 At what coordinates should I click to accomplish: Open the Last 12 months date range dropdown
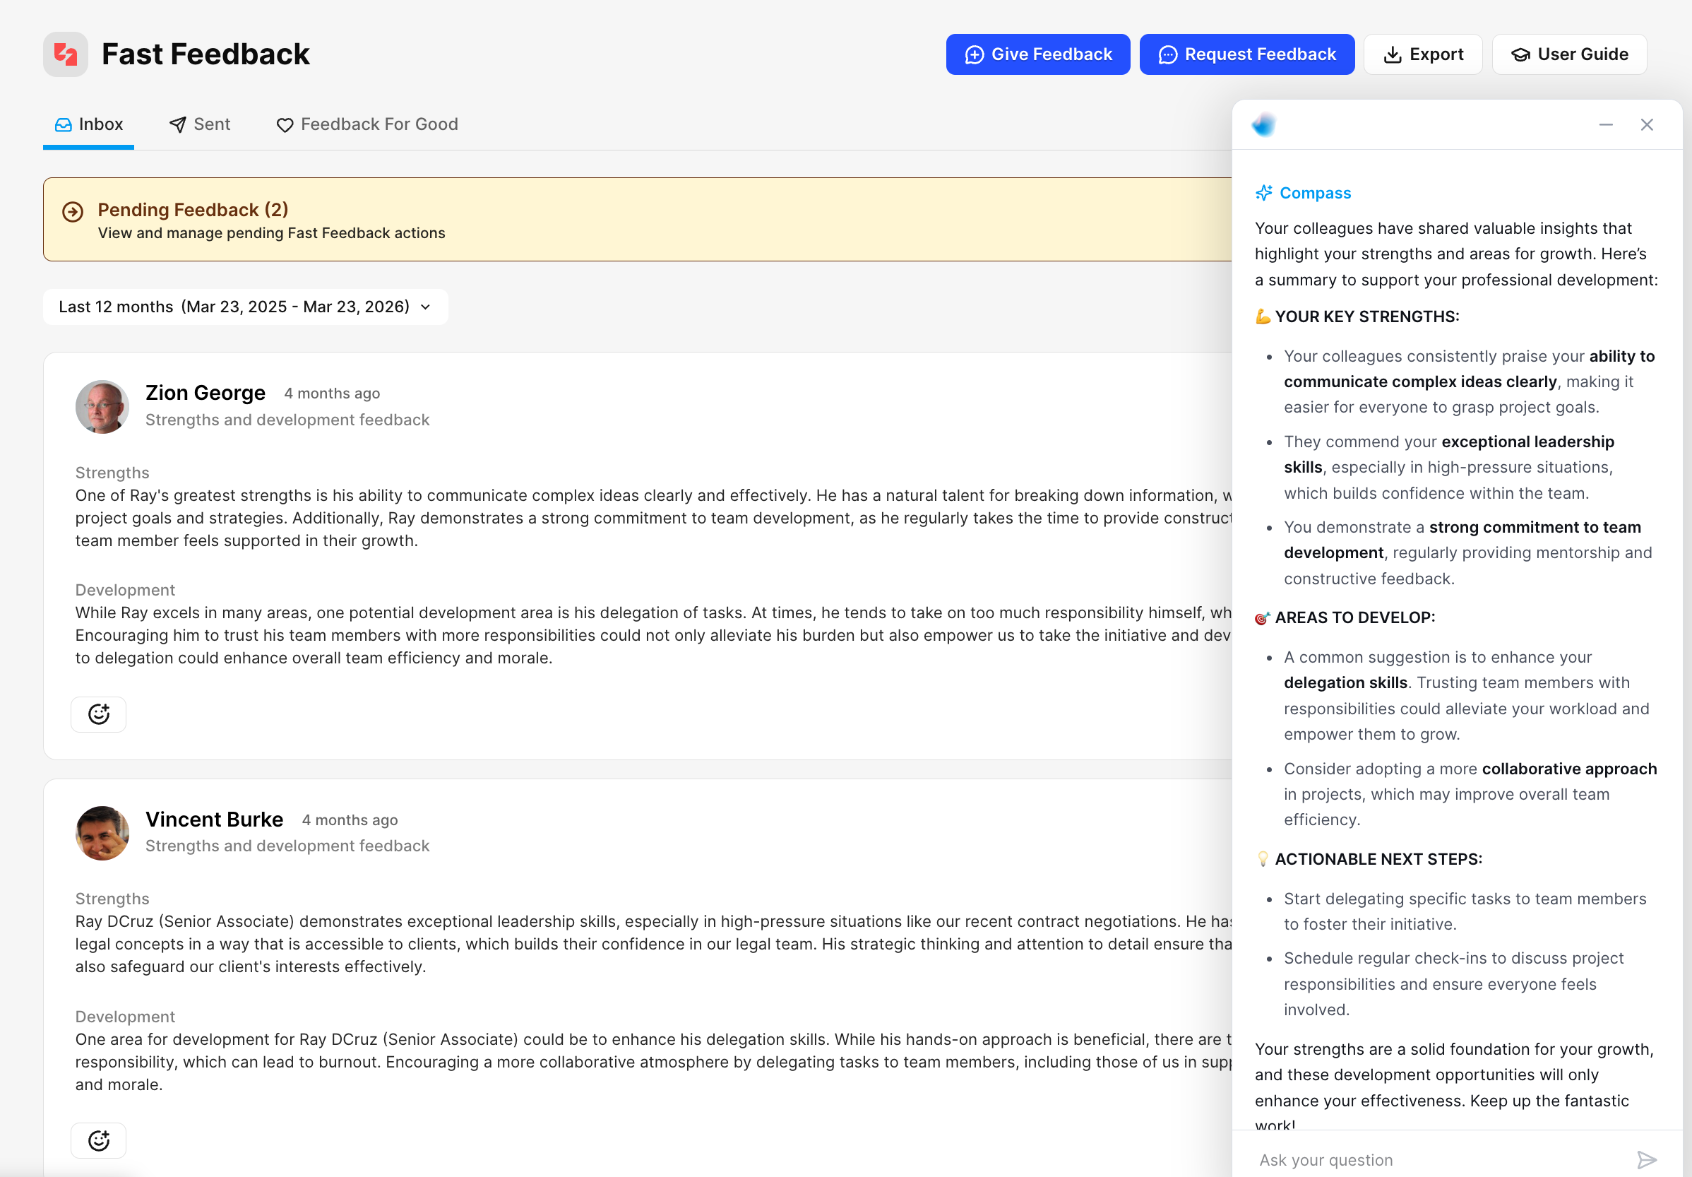[244, 307]
